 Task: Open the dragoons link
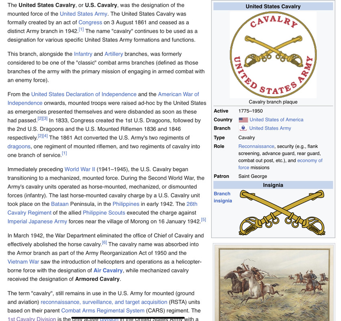[x=19, y=146]
